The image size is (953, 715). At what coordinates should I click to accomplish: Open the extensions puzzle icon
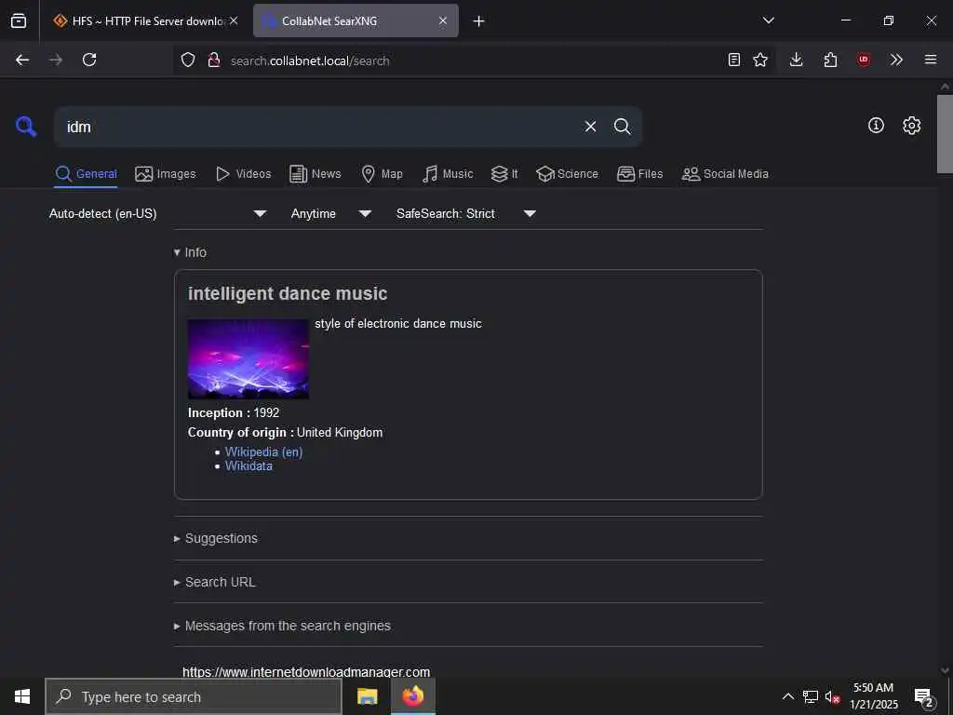coord(830,60)
